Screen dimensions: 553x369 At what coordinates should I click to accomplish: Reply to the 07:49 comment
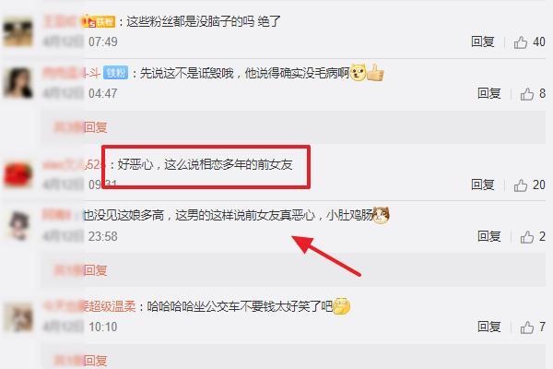pyautogui.click(x=482, y=42)
